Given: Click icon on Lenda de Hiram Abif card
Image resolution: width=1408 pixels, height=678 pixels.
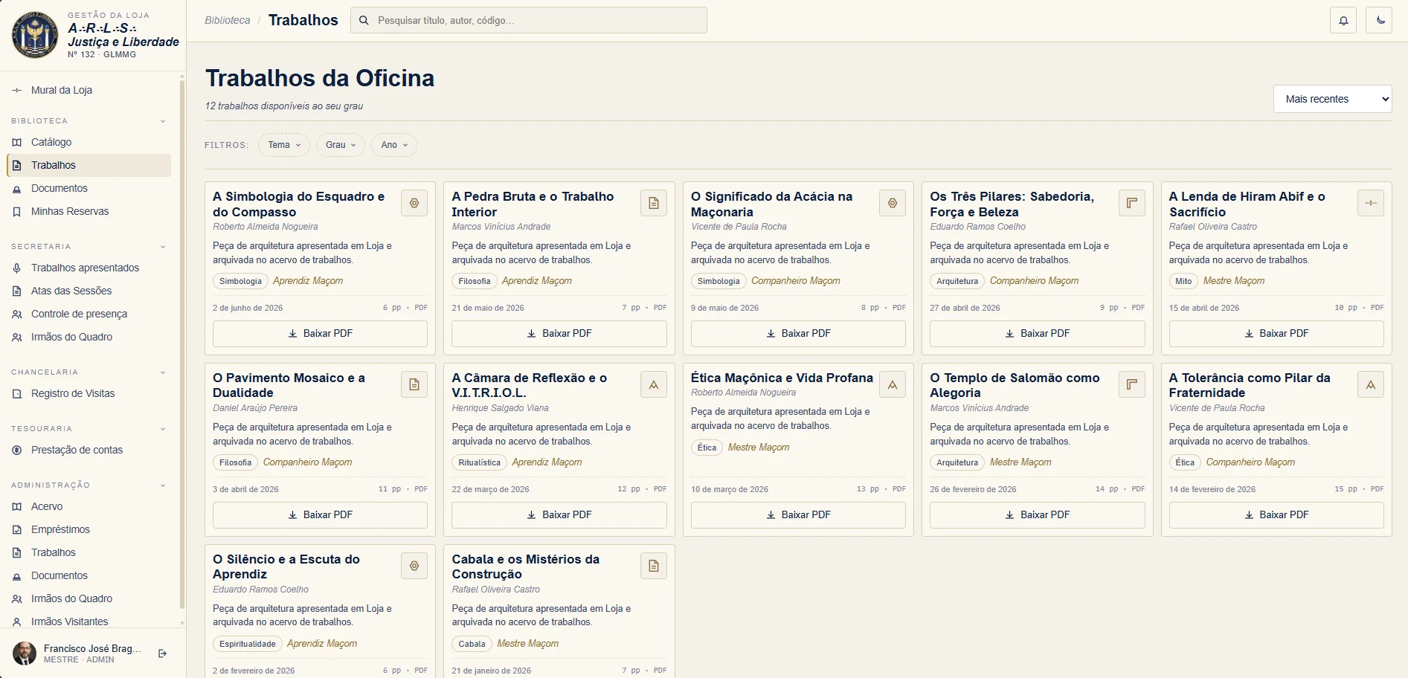Looking at the screenshot, I should (1371, 203).
